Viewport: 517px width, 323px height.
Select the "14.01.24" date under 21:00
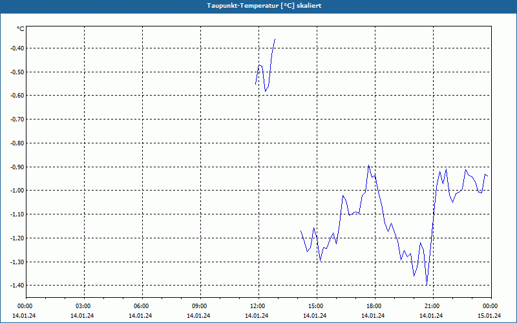(431, 316)
